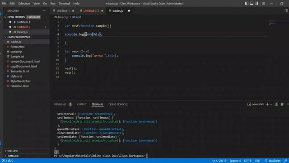Open the Terminal menu

[x=64, y=4]
